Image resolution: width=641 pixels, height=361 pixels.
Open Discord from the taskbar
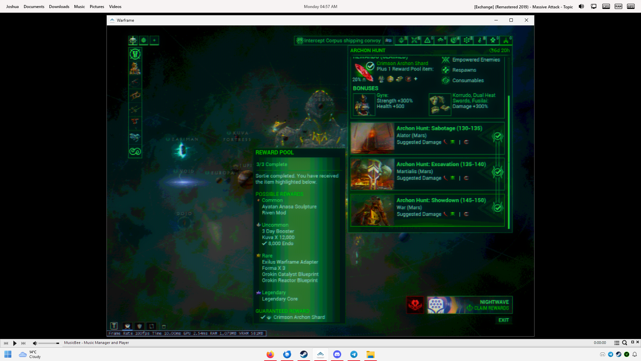tap(337, 354)
